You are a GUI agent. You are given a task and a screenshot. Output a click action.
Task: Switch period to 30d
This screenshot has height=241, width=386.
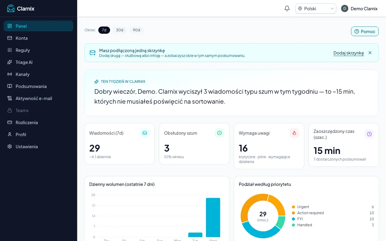[120, 30]
